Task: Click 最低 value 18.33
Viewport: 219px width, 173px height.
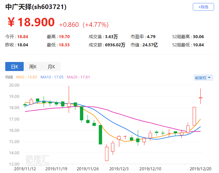Action: coord(64,45)
